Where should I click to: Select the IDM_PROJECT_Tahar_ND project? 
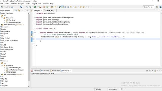point(9,40)
